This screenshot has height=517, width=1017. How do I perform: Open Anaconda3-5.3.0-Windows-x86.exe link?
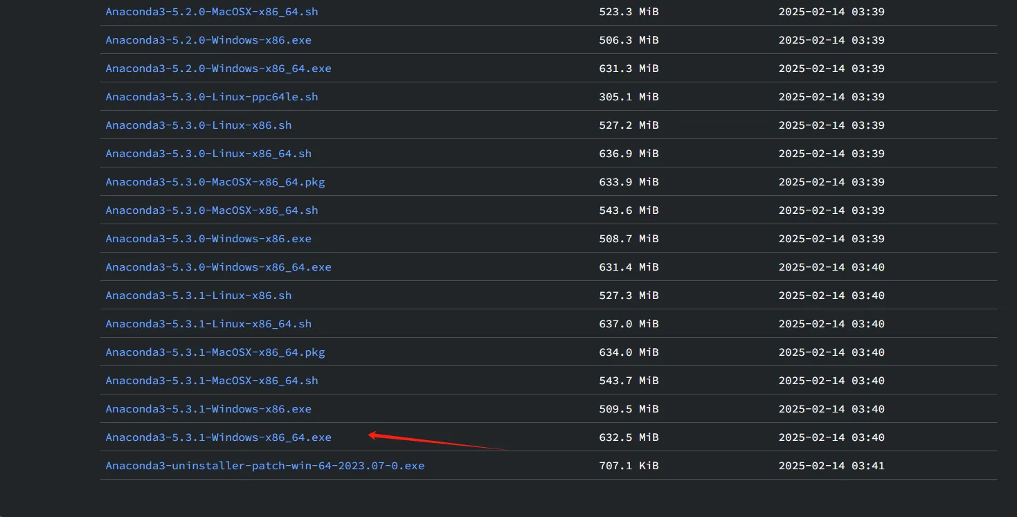click(208, 239)
